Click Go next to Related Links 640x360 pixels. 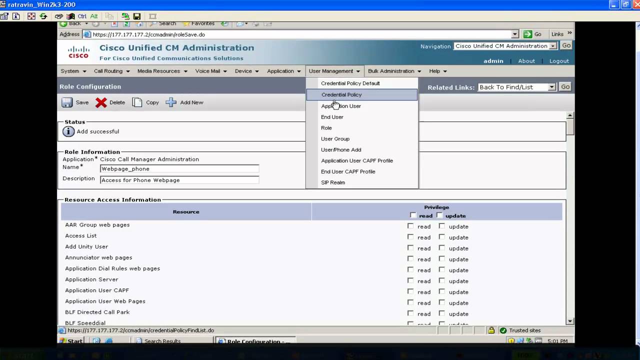(x=565, y=87)
